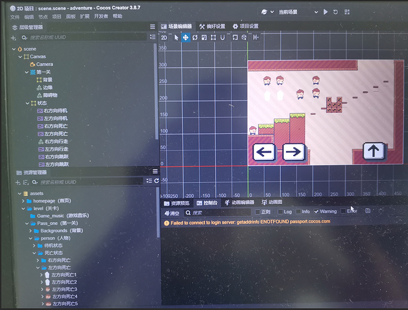The width and height of the screenshot is (408, 310).
Task: Enable the Log filter checkbox
Action: click(280, 211)
